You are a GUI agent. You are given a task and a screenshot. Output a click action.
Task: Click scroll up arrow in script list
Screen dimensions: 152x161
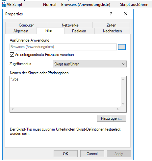pos(123,80)
